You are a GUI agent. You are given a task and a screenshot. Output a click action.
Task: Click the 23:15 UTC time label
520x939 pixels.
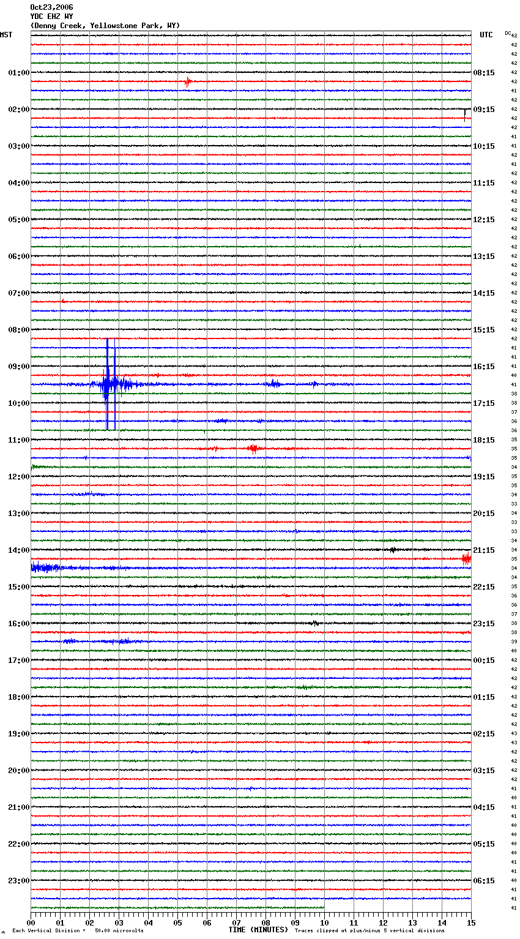point(484,624)
